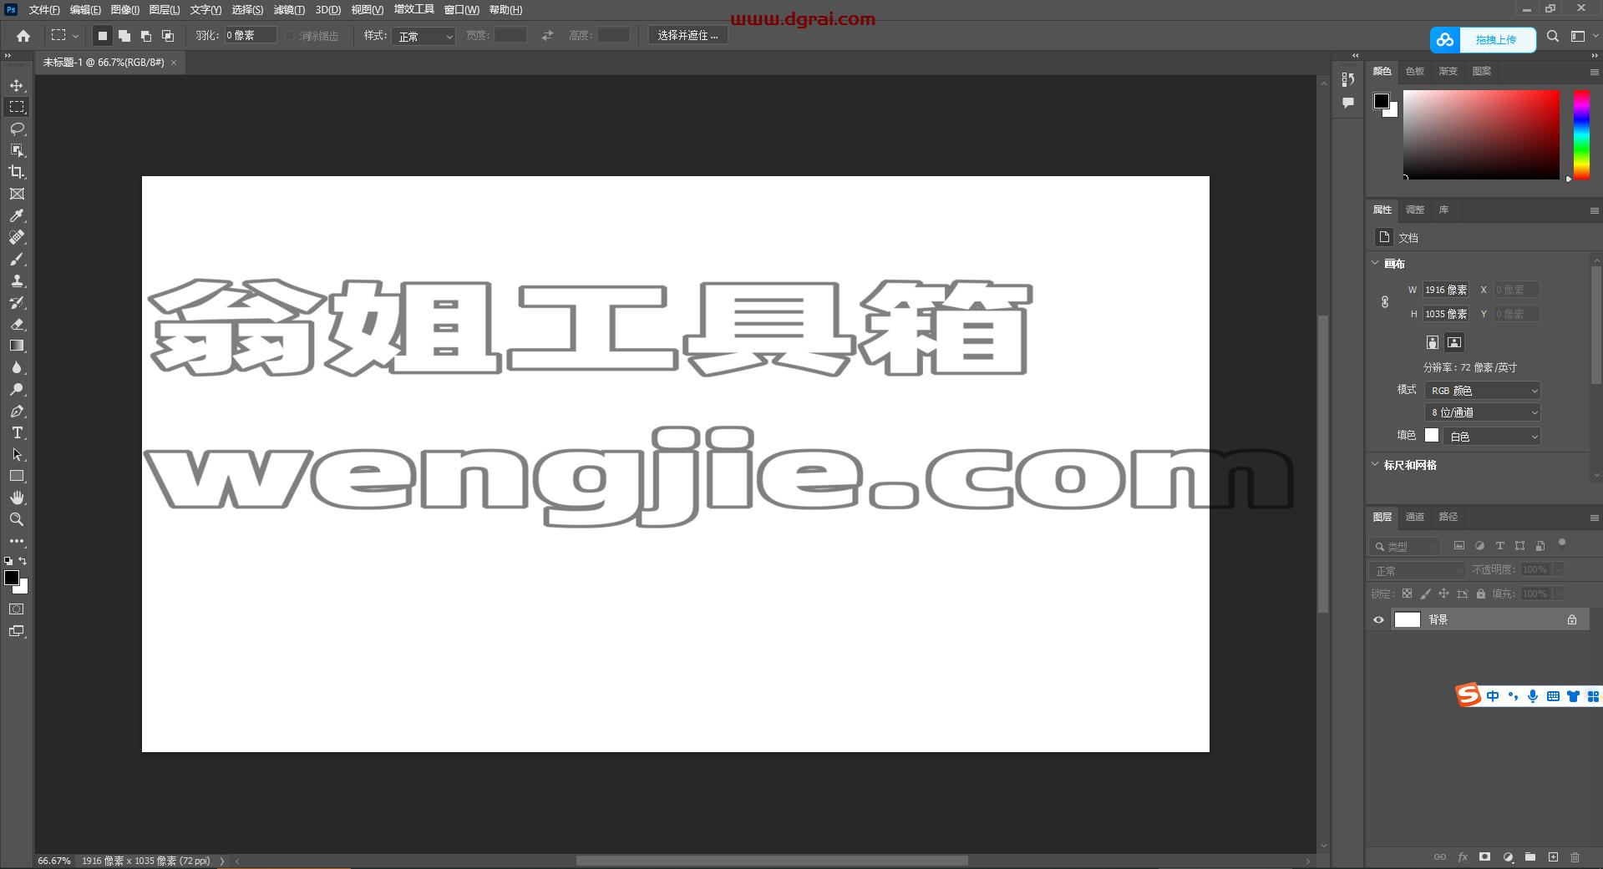Open the 文件(F) menu
The image size is (1603, 869).
[44, 10]
